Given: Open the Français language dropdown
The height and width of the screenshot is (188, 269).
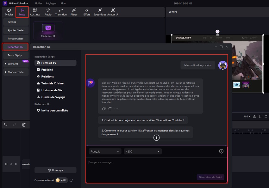Looking at the screenshot, I should point(104,152).
